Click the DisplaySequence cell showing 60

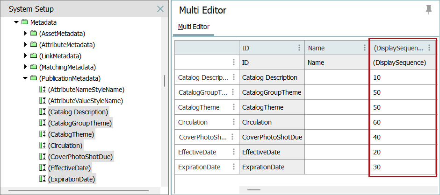pyautogui.click(x=403, y=122)
